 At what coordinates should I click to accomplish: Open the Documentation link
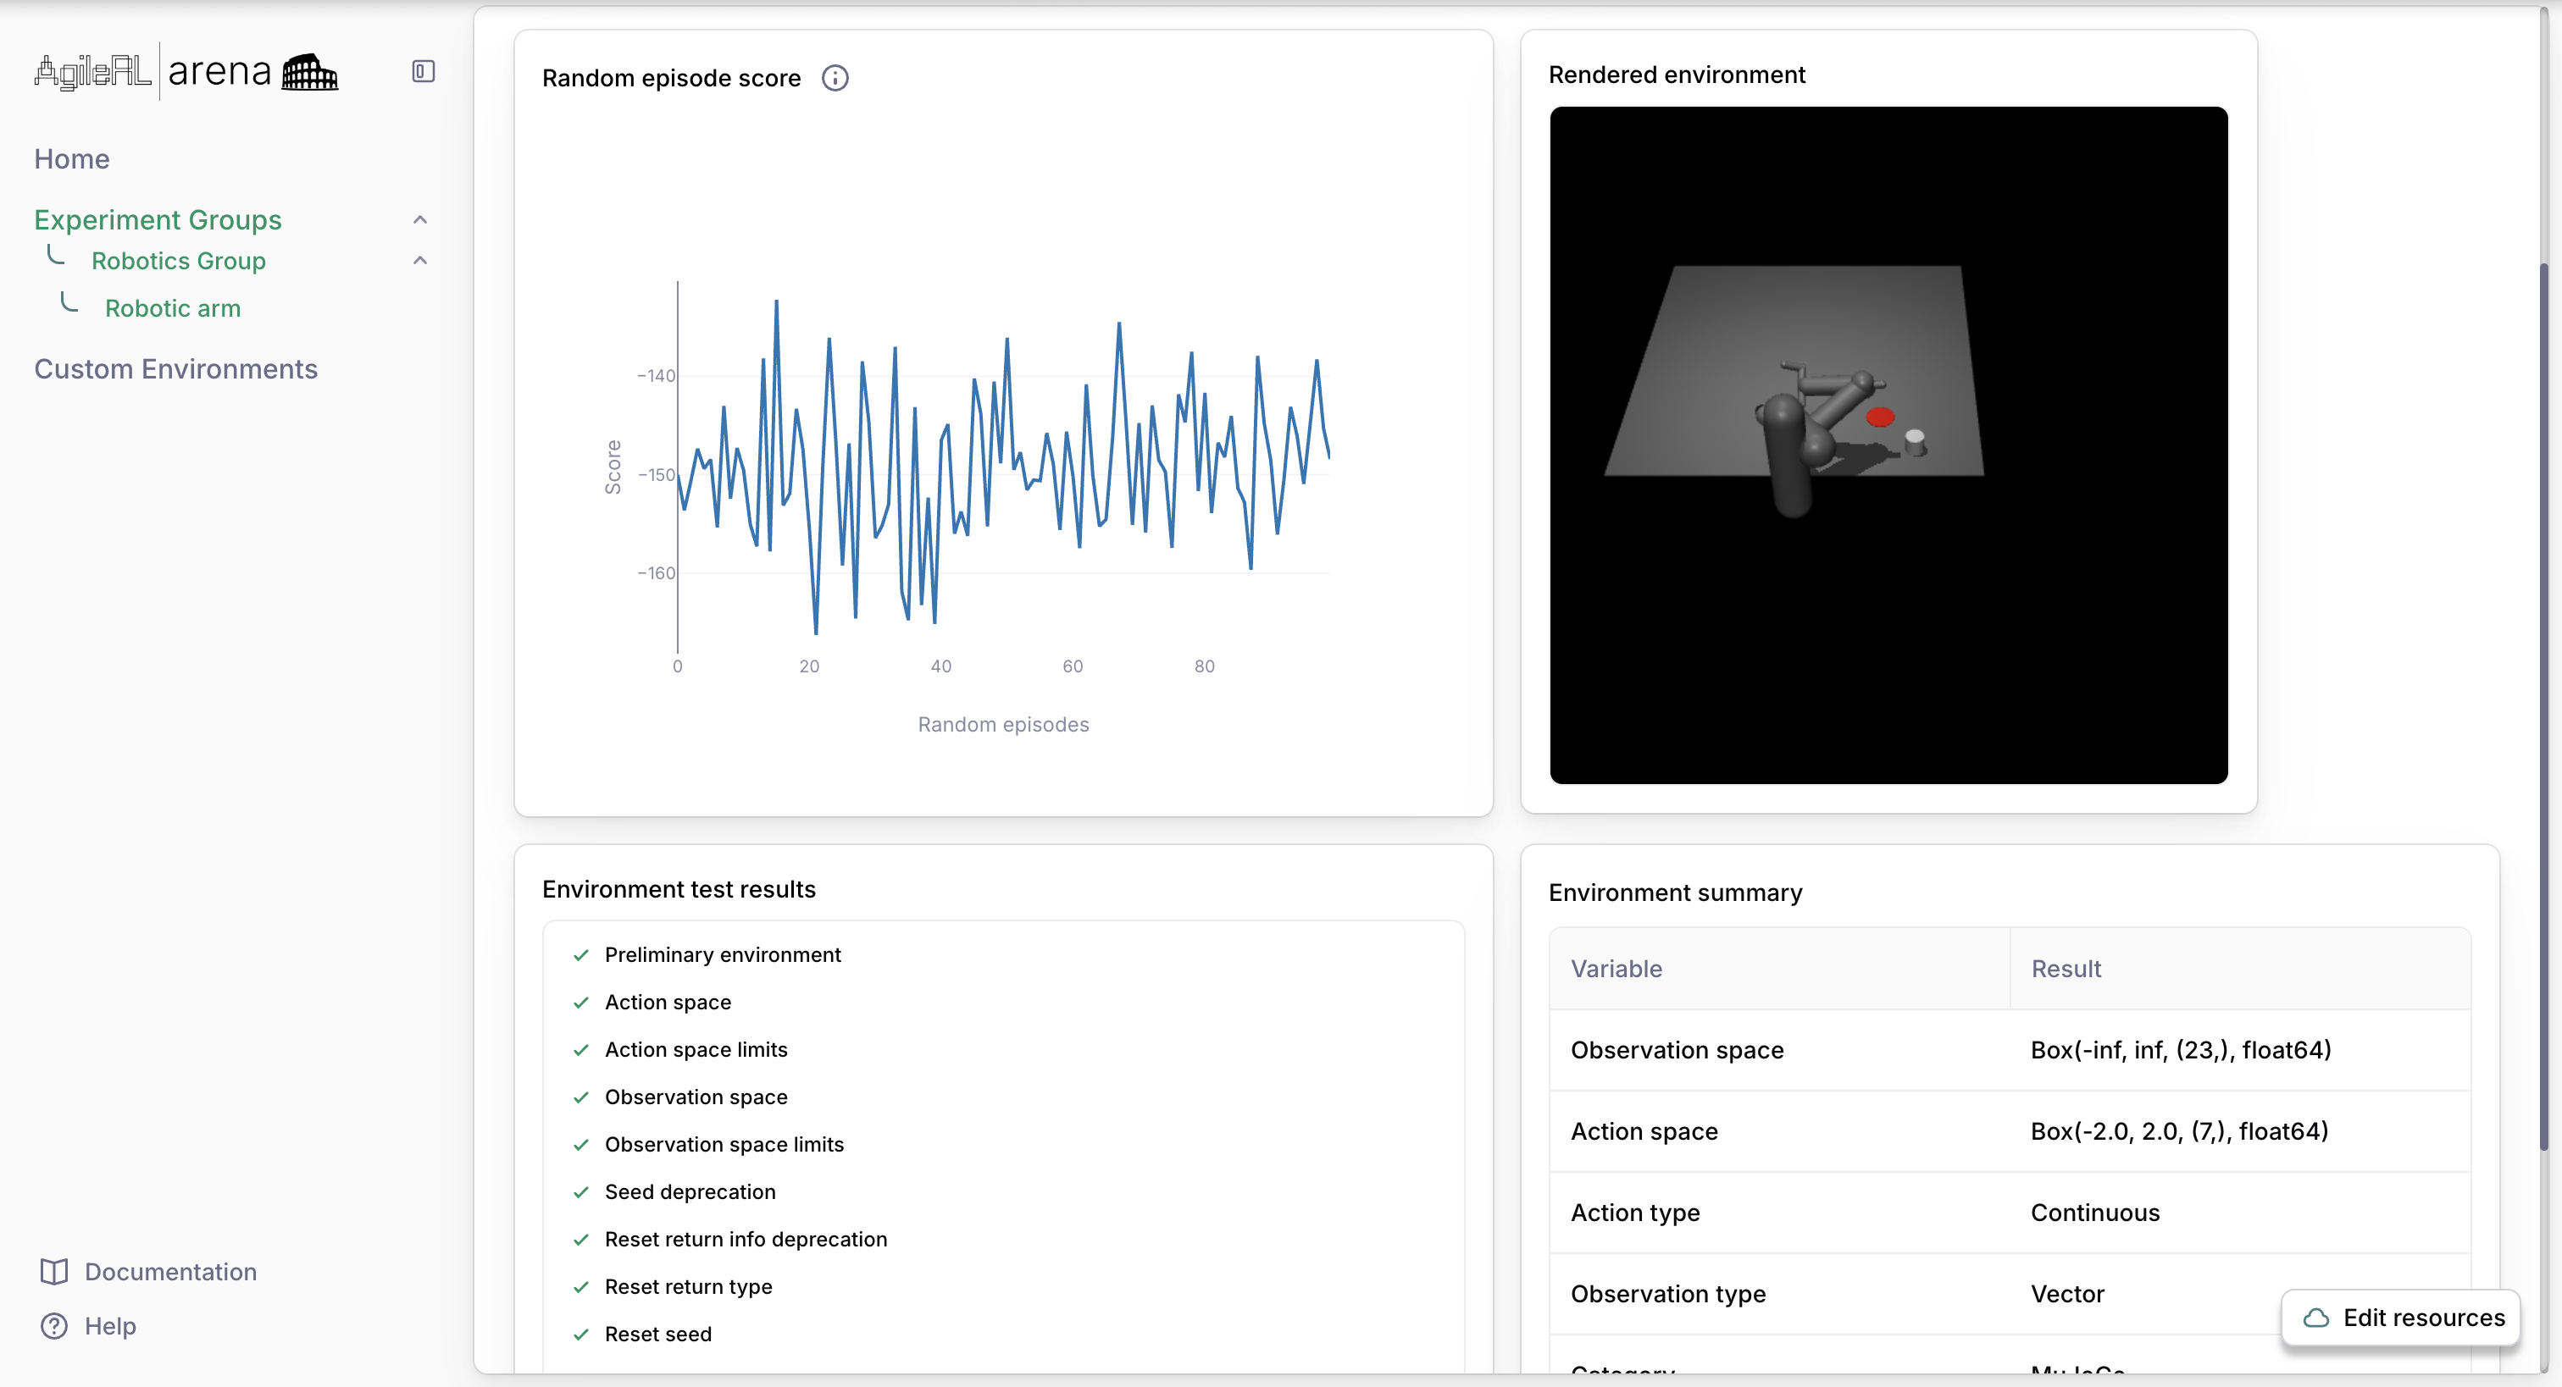[x=170, y=1272]
